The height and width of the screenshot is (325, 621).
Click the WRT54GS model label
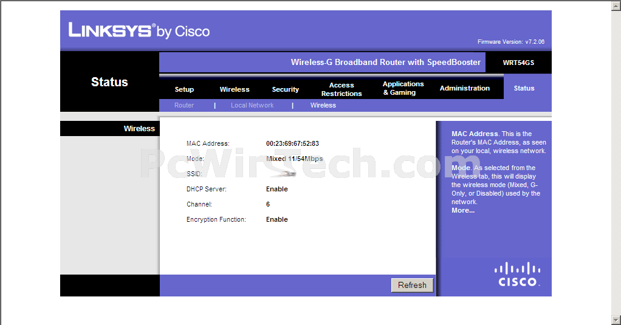click(x=518, y=63)
